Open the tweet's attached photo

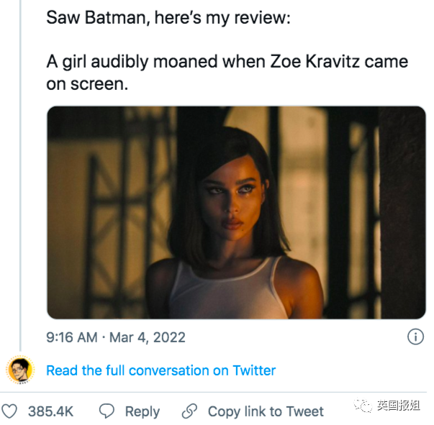236,212
